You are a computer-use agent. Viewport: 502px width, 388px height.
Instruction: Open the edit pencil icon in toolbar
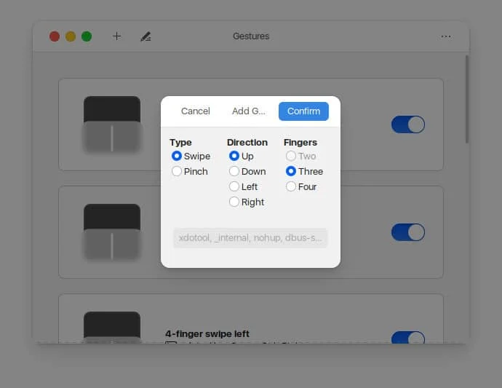click(146, 36)
